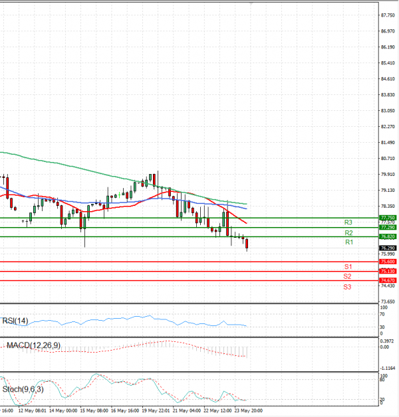The height and width of the screenshot is (417, 399).
Task: Click the 85.410 price axis value
Action: point(388,63)
